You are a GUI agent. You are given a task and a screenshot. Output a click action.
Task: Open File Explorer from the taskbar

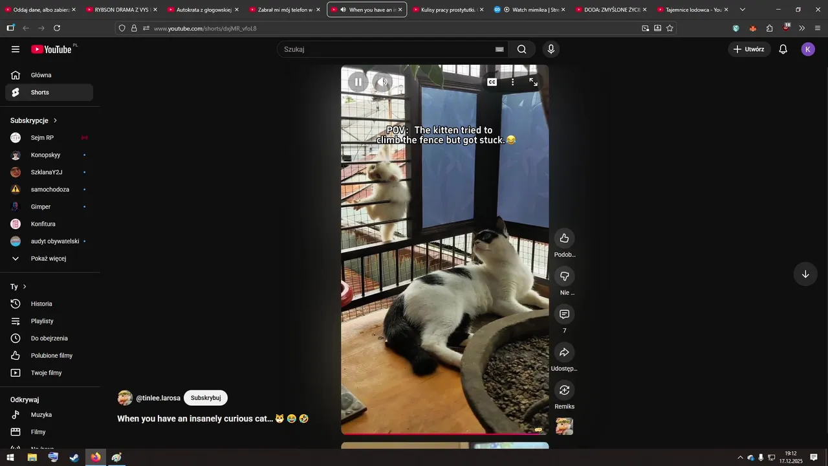point(32,458)
